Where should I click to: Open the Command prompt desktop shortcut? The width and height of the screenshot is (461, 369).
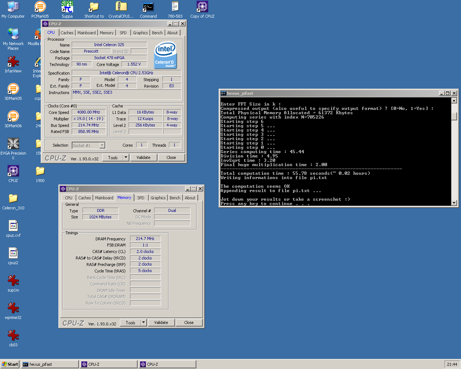click(x=148, y=9)
